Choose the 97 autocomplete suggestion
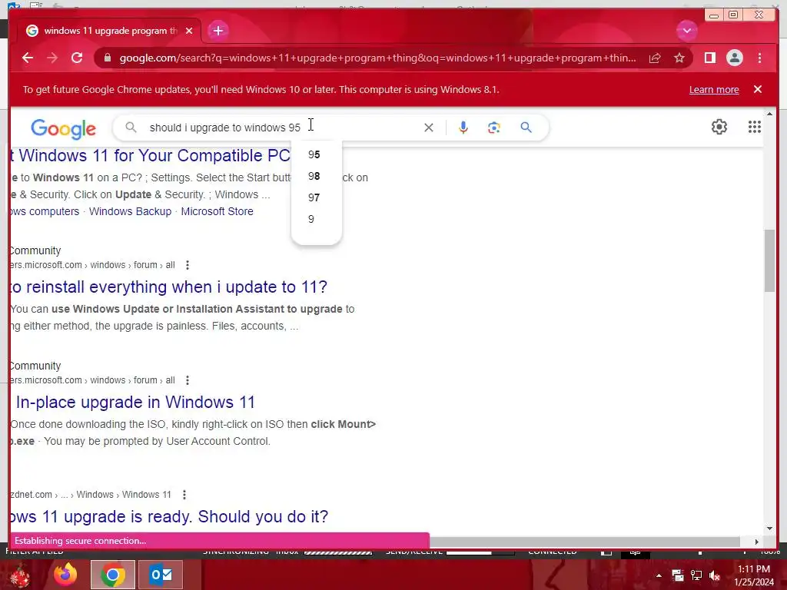The height and width of the screenshot is (590, 787). click(x=316, y=197)
